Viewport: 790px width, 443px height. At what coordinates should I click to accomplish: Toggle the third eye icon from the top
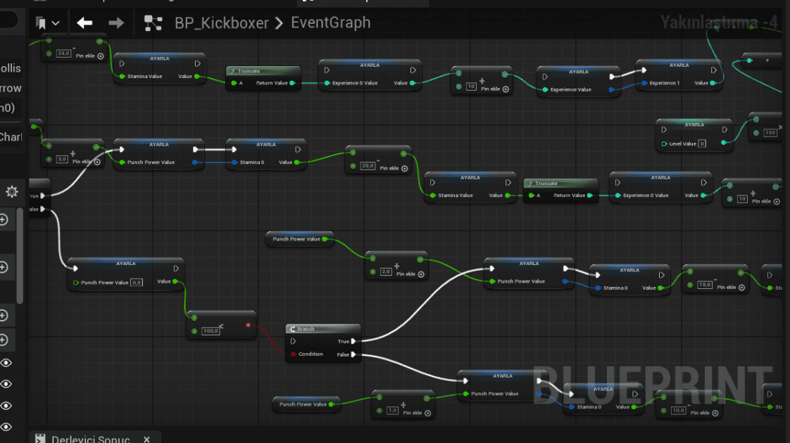(x=6, y=406)
